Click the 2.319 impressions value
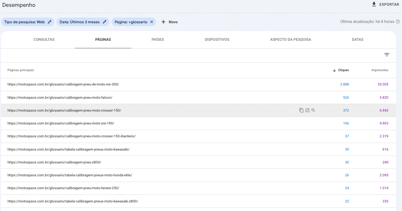 tap(384, 136)
